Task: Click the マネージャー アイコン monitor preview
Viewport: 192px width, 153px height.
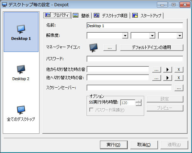Action: pyautogui.click(x=93, y=47)
